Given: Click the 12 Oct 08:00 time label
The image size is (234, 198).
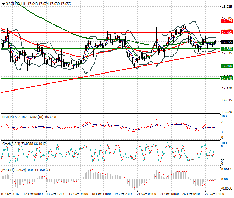Looking at the screenshot, I should (33, 194).
